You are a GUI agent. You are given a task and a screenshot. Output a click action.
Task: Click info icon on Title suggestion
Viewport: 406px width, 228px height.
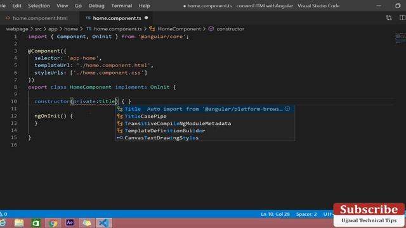tap(287, 108)
